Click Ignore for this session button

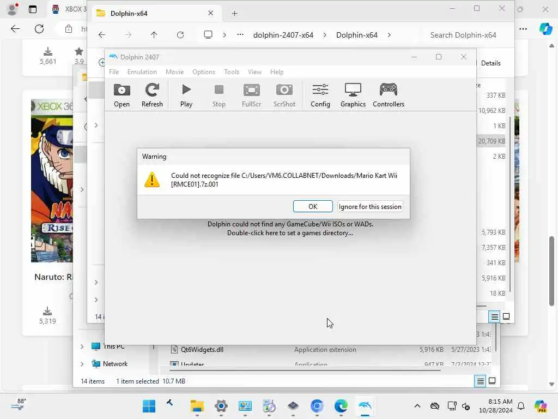click(370, 206)
